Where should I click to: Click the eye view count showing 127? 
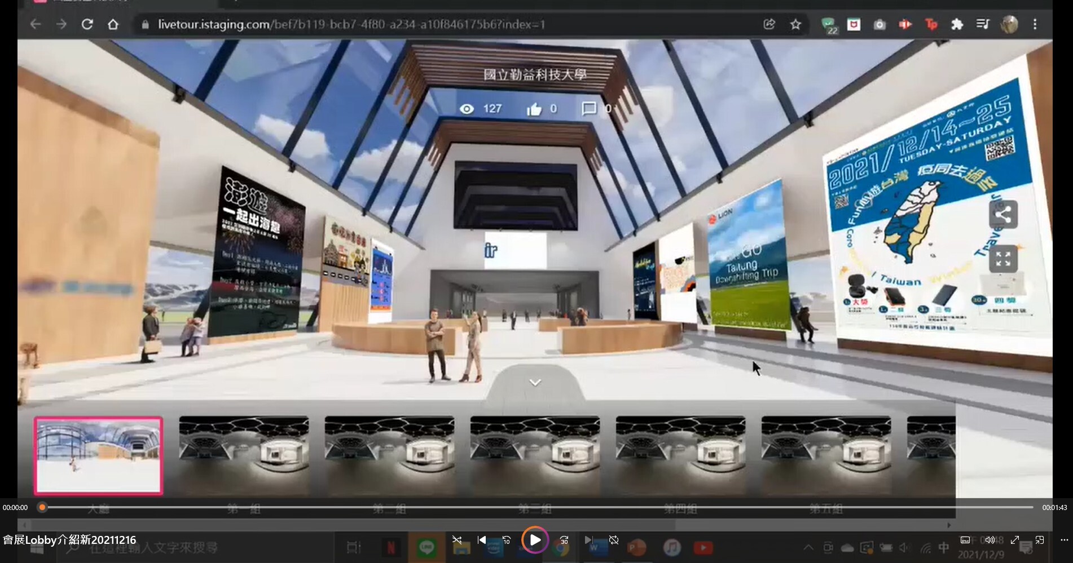tap(480, 109)
